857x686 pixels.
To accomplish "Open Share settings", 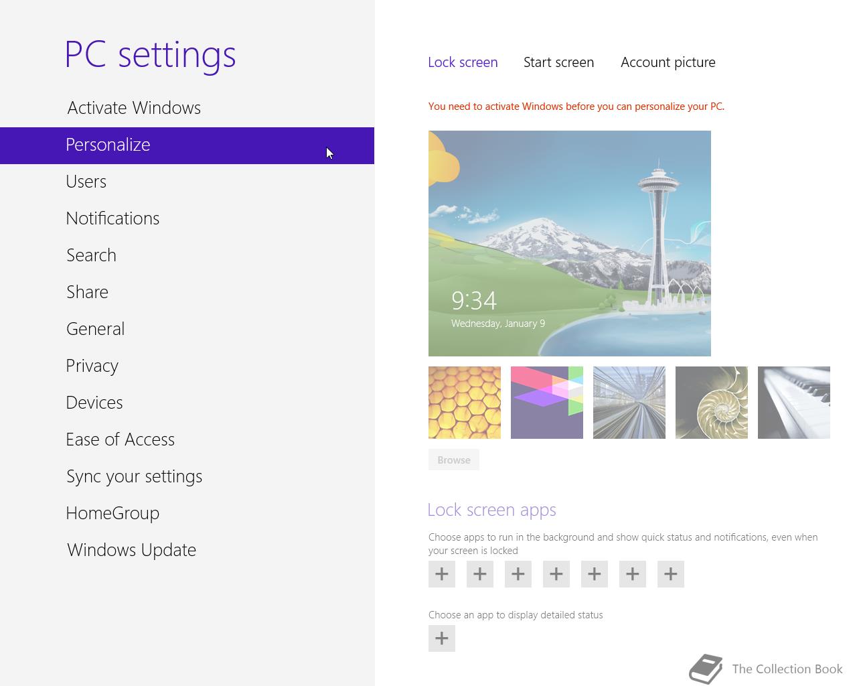I will (187, 292).
